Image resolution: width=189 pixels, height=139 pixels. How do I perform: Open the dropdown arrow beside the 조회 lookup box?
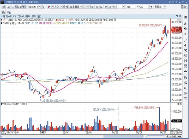(165, 7)
